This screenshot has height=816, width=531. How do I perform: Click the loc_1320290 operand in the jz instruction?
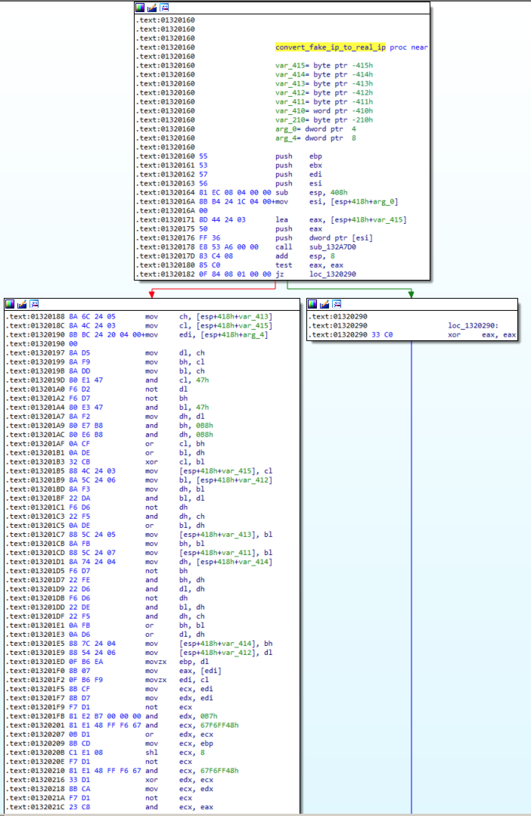[332, 274]
